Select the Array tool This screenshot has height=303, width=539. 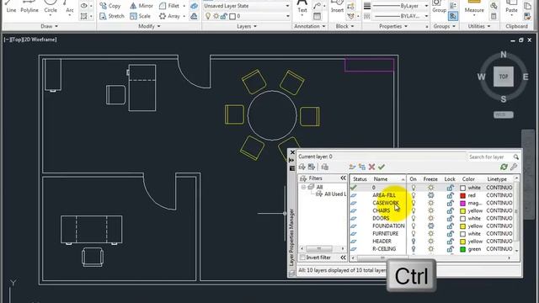(170, 16)
